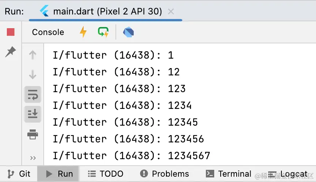Click the up arrow stack trace
Viewport: 316px width, 182px height.
pos(33,55)
